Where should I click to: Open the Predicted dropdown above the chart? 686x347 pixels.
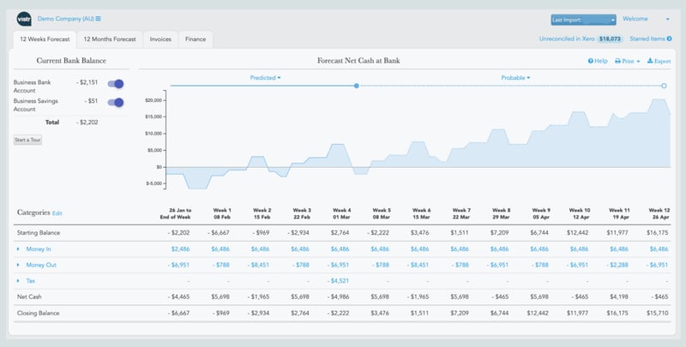(x=265, y=78)
